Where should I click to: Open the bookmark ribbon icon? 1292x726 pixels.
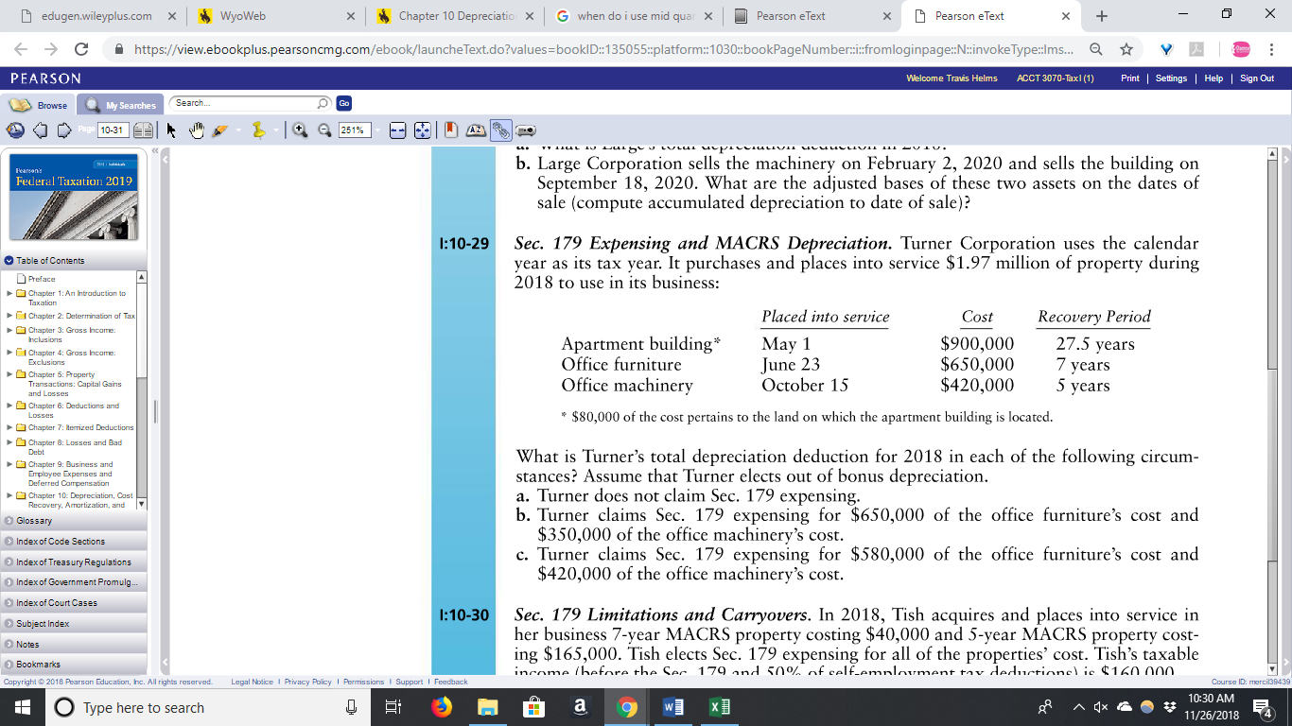click(x=448, y=130)
